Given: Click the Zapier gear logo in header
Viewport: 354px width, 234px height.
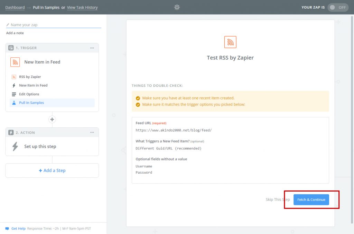Looking at the screenshot, I should 177,7.
